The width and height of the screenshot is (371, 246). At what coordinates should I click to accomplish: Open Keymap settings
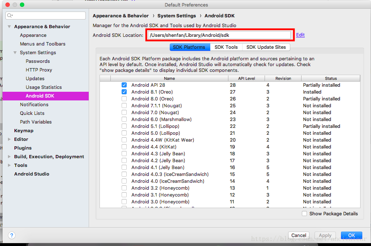click(24, 130)
